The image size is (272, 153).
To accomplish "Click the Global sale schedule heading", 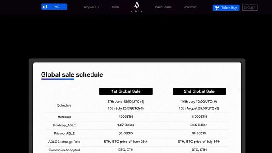I will [72, 75].
